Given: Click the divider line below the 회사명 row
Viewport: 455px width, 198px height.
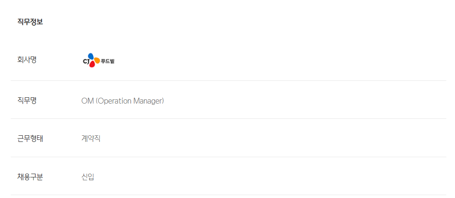Looking at the screenshot, I should point(229,80).
